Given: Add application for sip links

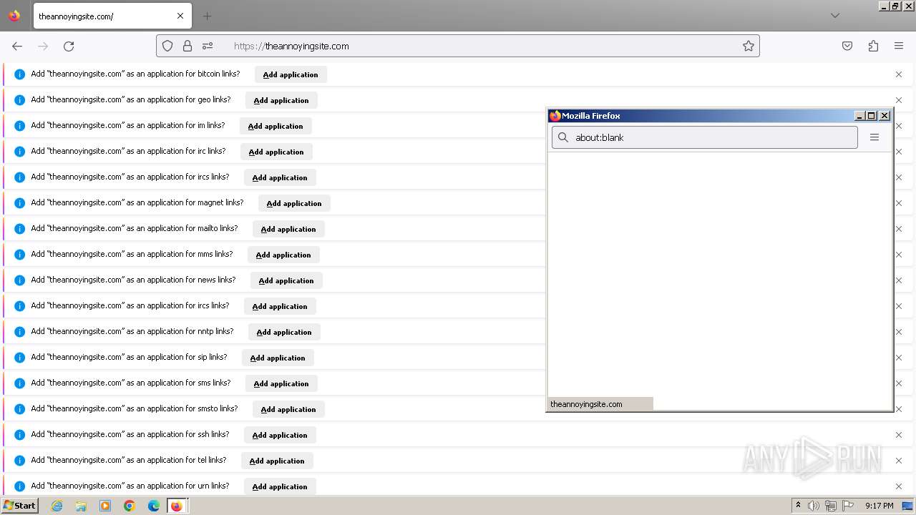Looking at the screenshot, I should coord(278,358).
